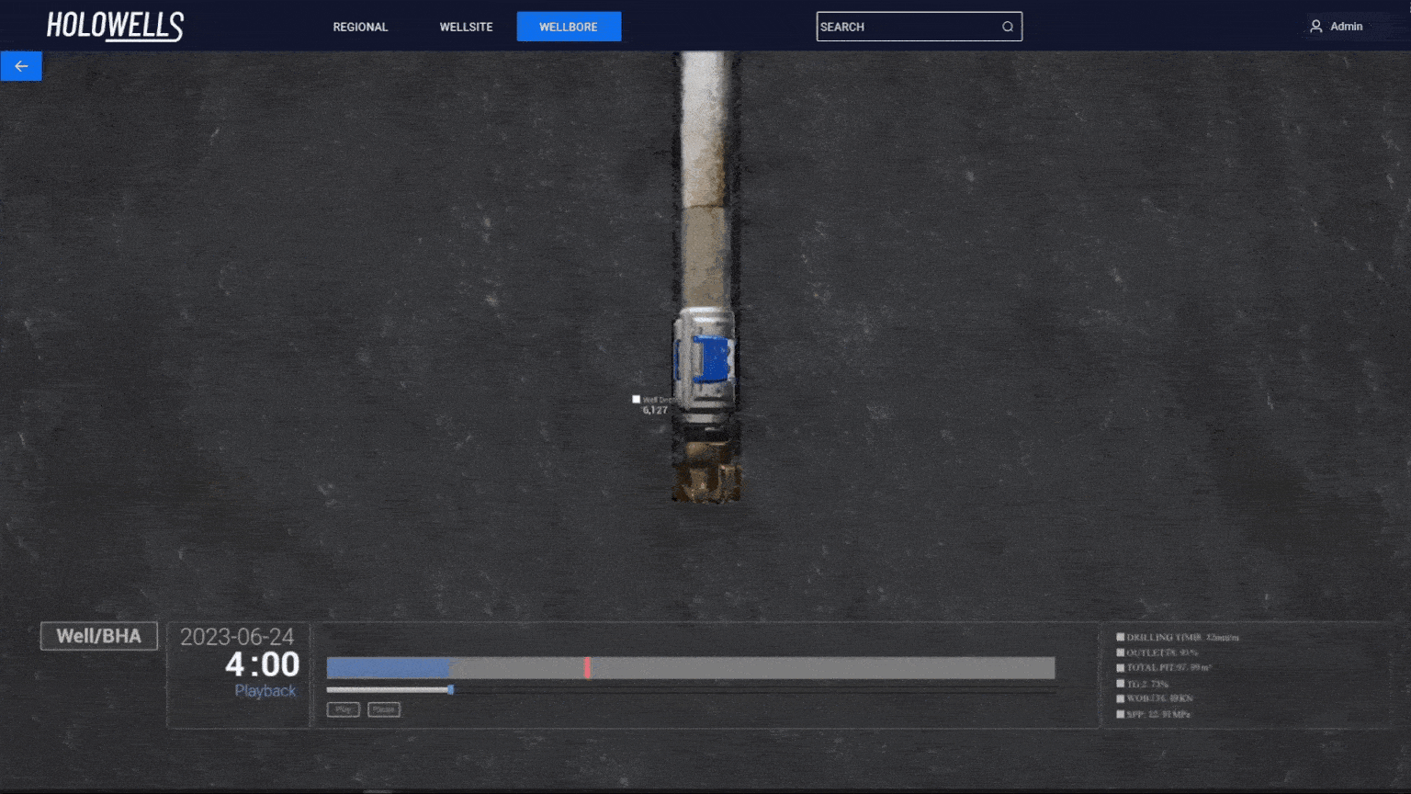Screen dimensions: 1411x794
Task: Open the REGIONAL tab
Action: [360, 27]
